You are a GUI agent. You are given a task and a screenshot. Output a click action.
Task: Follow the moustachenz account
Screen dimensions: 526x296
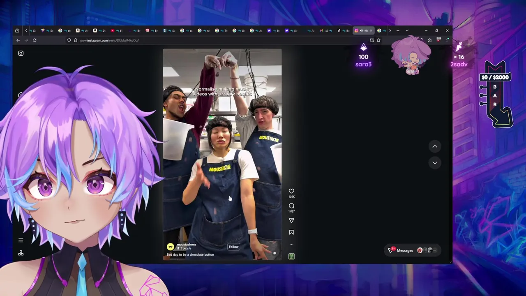233,247
